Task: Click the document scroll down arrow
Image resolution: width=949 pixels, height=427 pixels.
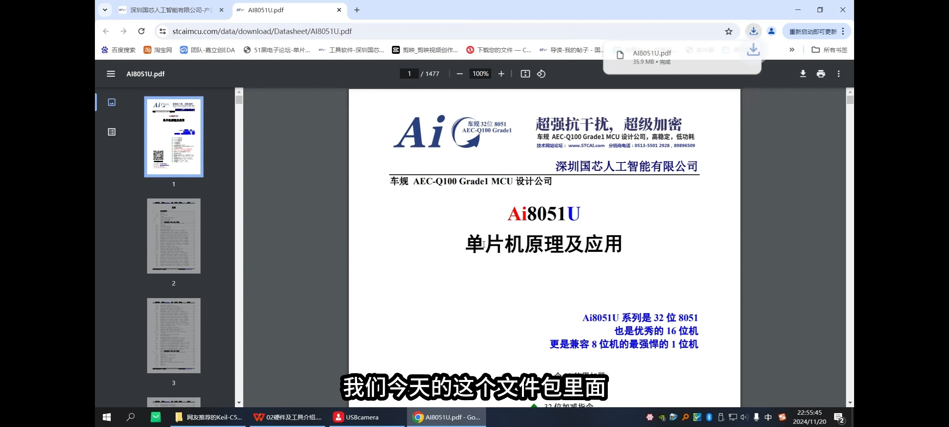Action: [x=850, y=402]
